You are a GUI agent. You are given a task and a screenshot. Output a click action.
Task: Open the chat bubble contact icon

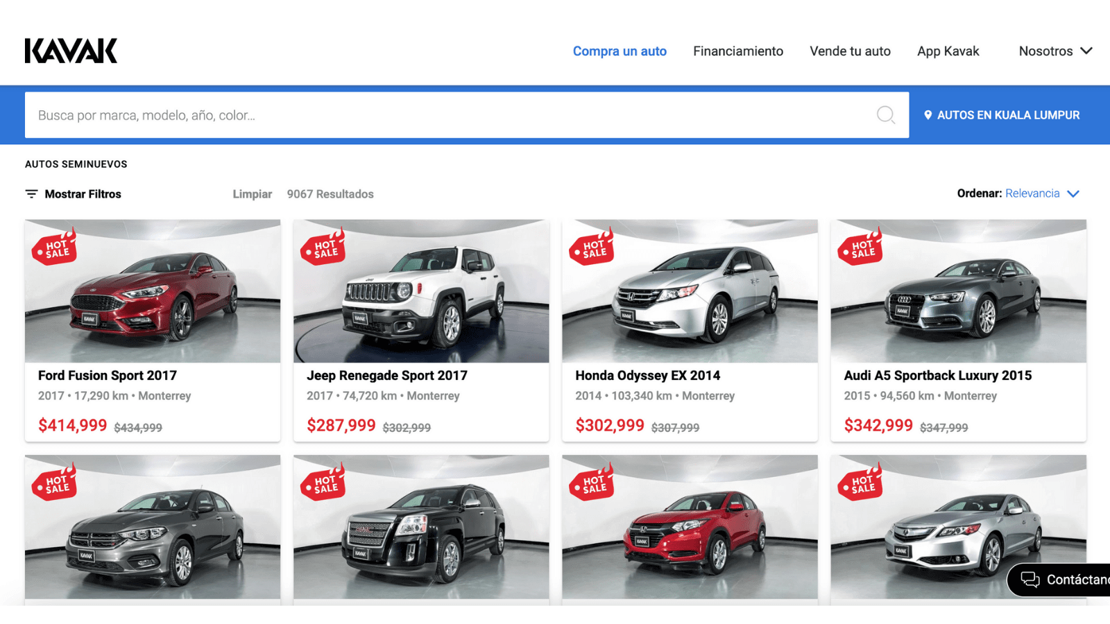click(x=1030, y=580)
